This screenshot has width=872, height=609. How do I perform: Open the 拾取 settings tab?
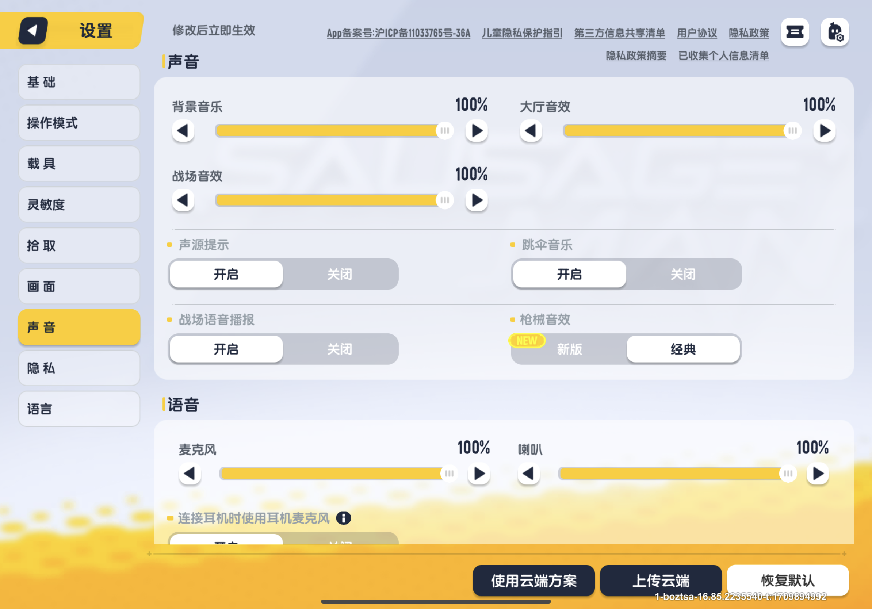pos(79,246)
